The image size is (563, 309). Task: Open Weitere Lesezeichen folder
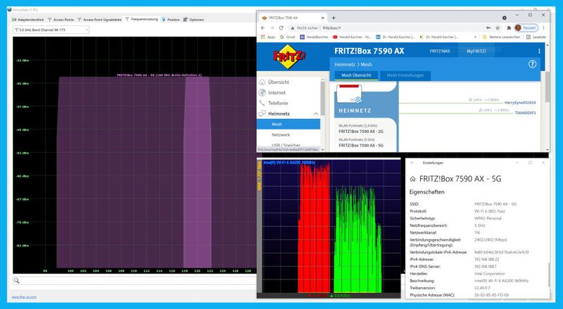501,37
